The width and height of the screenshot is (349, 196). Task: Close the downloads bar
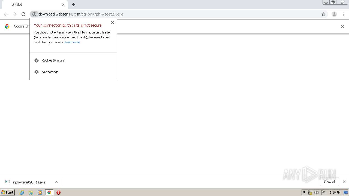344,182
